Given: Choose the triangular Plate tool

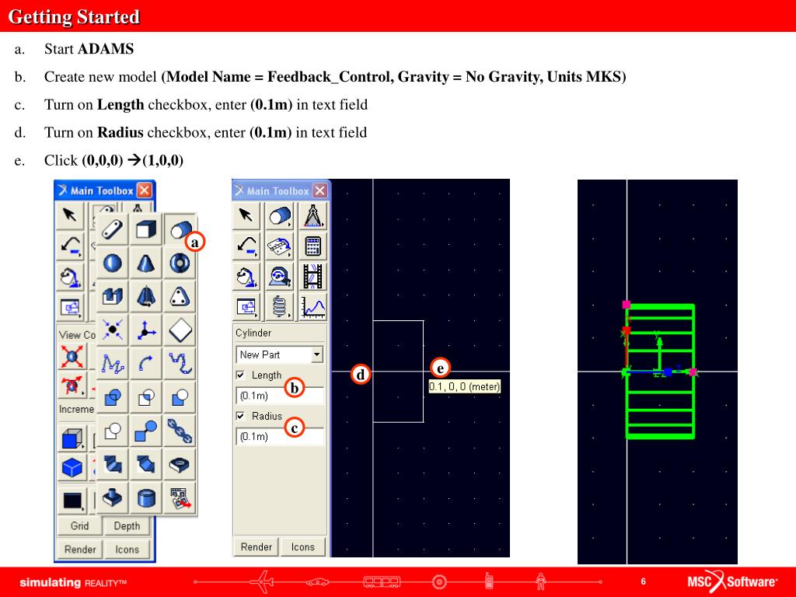Looking at the screenshot, I should pyautogui.click(x=180, y=297).
